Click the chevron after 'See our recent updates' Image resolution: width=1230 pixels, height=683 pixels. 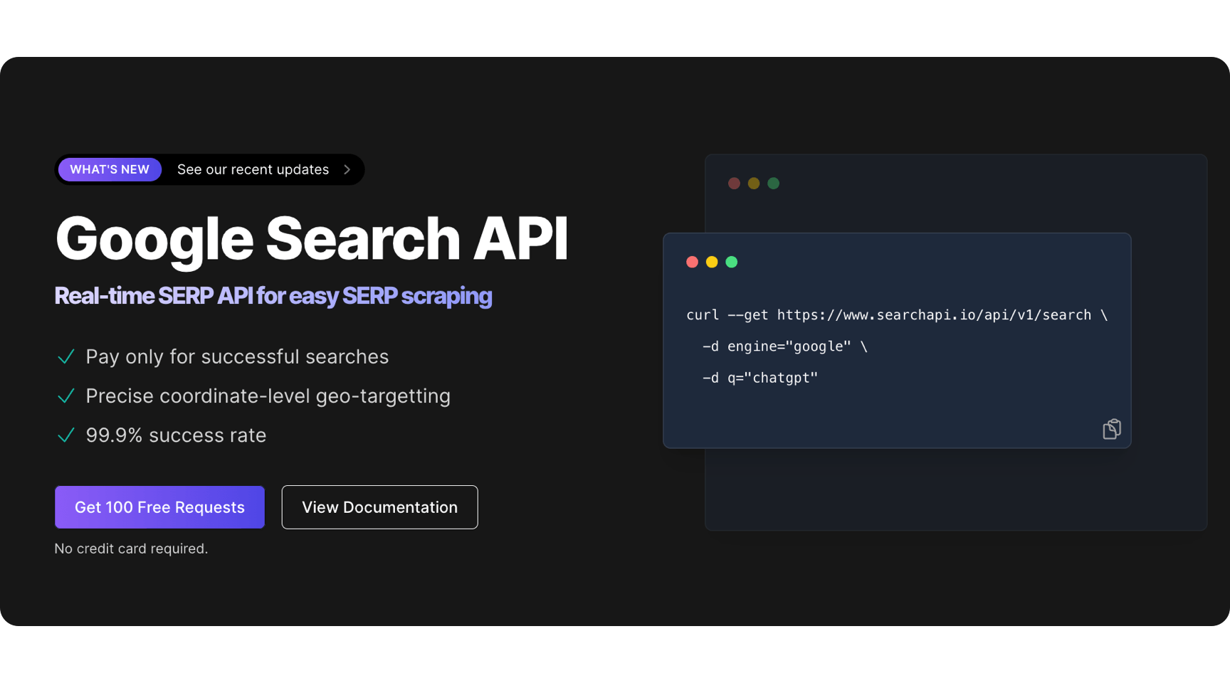click(x=347, y=169)
